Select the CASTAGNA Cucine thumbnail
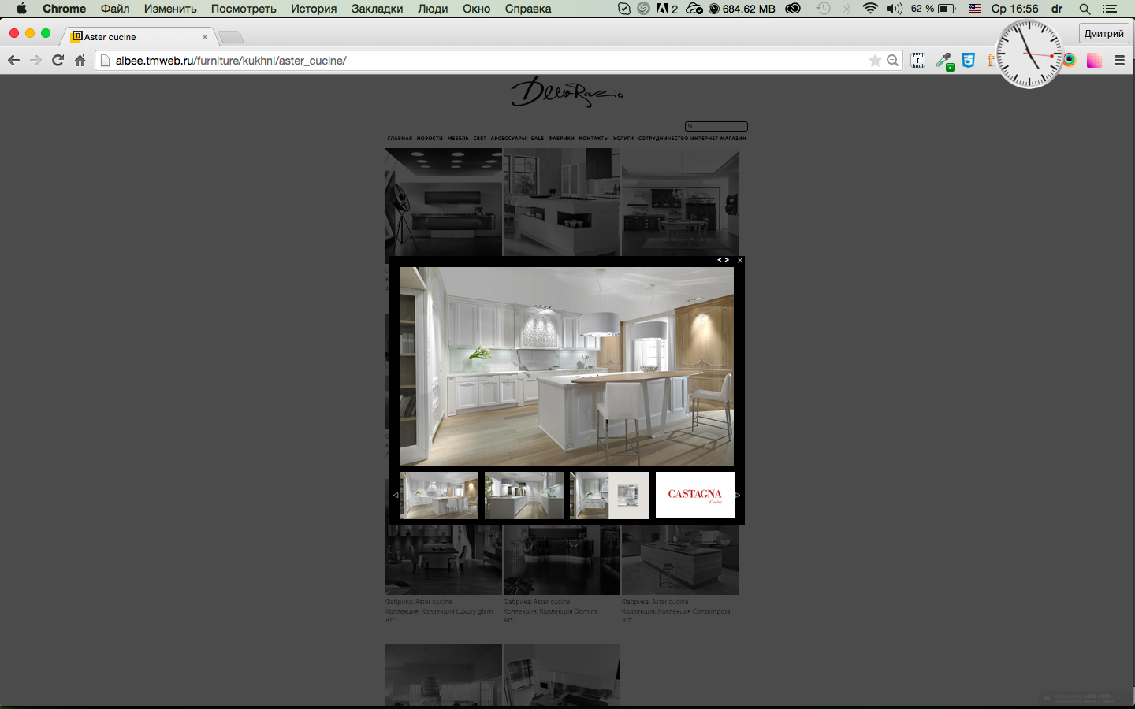Viewport: 1135px width, 709px height. tap(694, 496)
